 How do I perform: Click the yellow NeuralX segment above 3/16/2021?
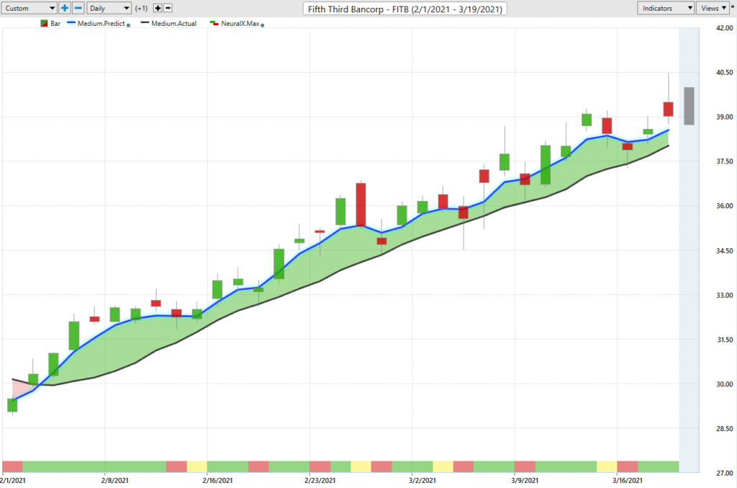(607, 467)
